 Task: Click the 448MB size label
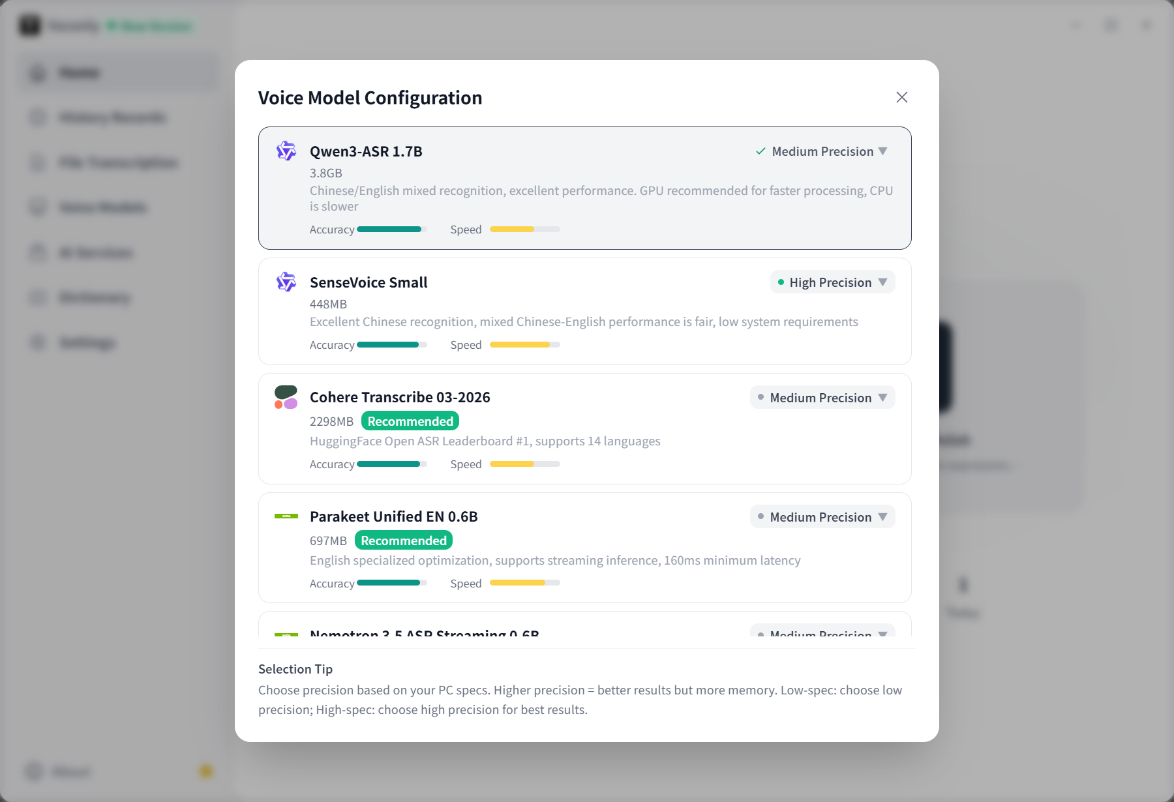[x=328, y=304]
